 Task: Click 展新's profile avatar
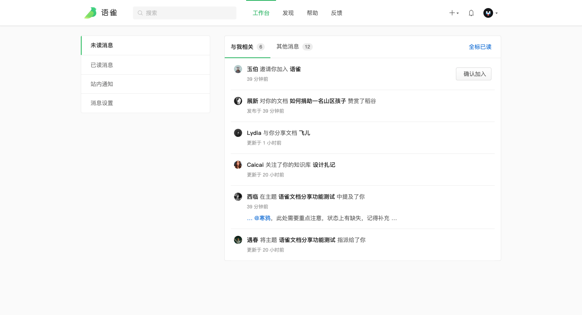pos(238,101)
